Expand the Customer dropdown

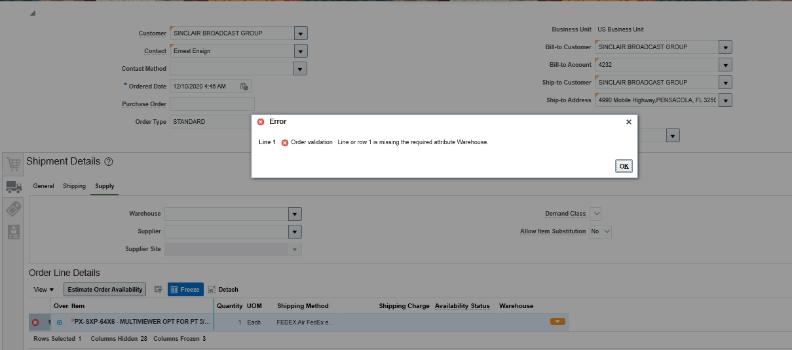point(301,33)
